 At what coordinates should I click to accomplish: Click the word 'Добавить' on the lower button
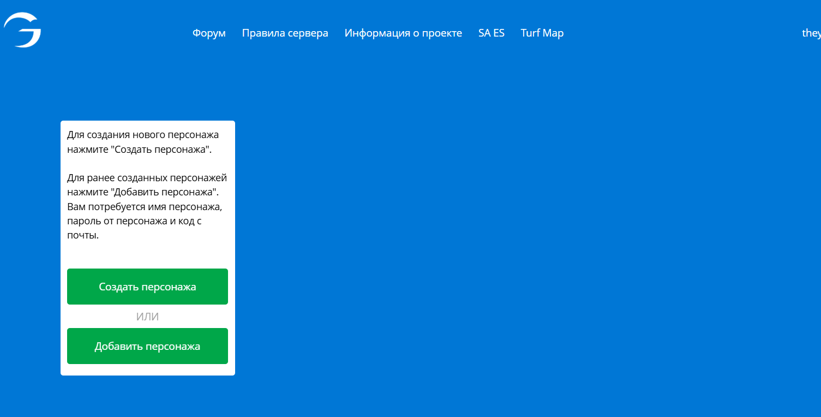click(x=115, y=346)
